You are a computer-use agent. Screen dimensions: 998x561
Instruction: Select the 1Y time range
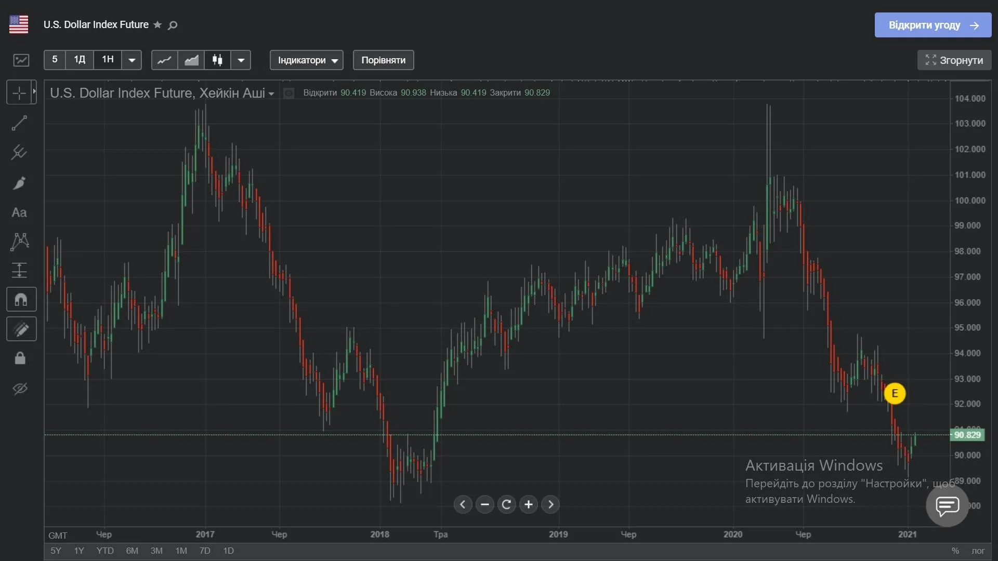[x=79, y=551]
